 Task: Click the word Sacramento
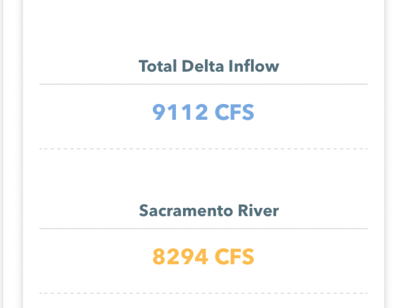186,210
